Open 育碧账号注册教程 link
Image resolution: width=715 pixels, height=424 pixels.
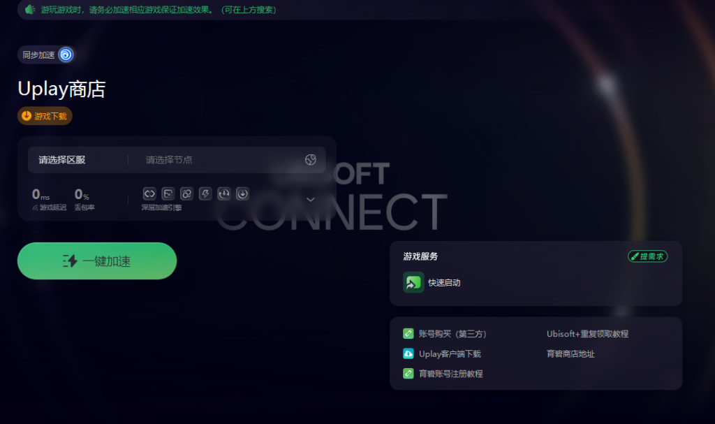451,374
